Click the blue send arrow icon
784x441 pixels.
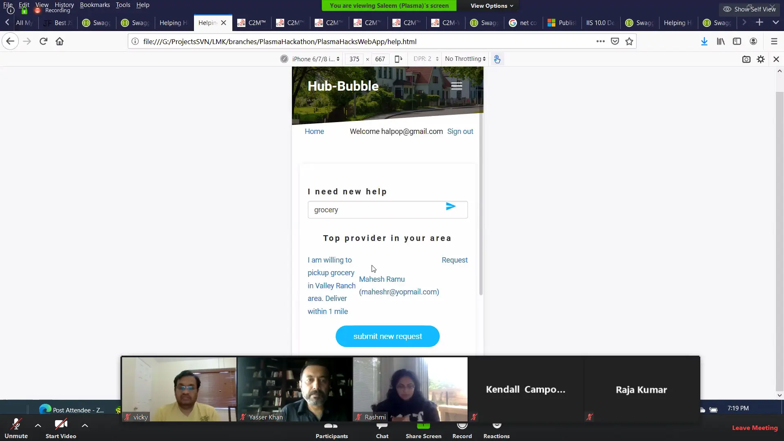(450, 207)
